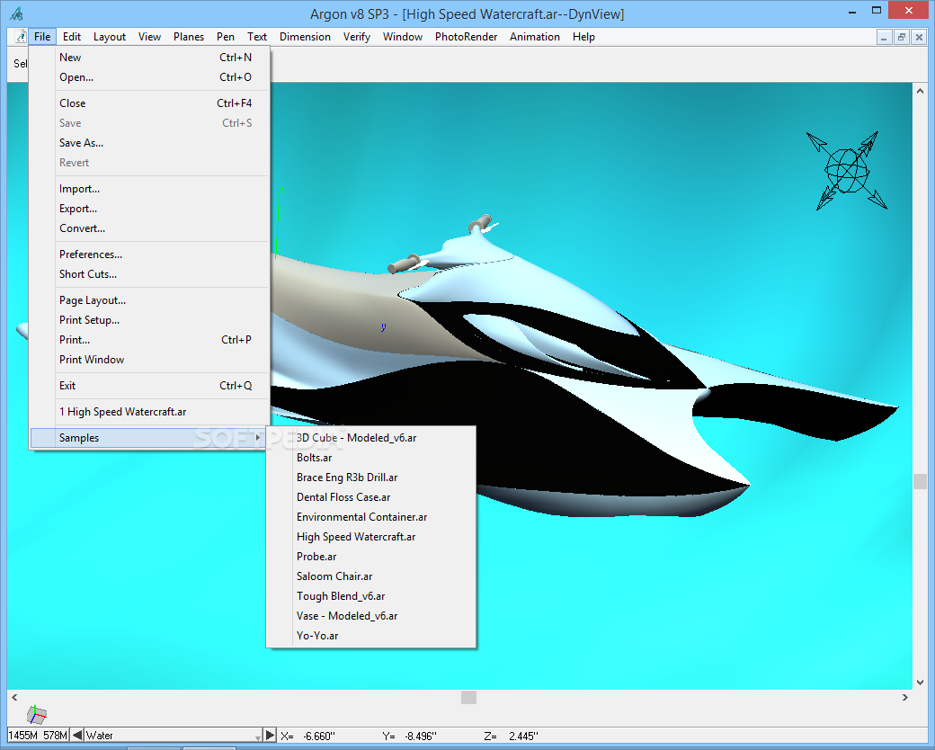Open High Speed Watercraft.ar in Samples submenu
This screenshot has width=935, height=750.
[x=371, y=536]
